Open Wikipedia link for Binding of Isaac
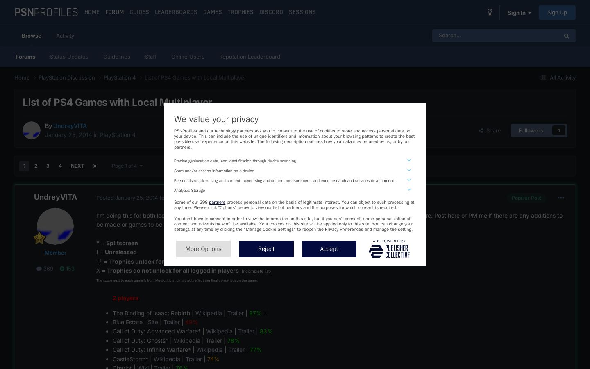This screenshot has width=590, height=369. (x=209, y=313)
